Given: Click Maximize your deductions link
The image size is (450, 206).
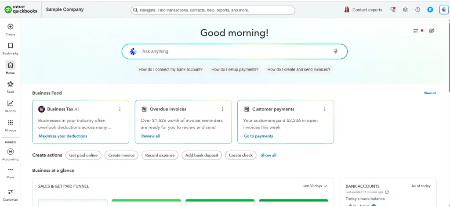Looking at the screenshot, I should (x=63, y=136).
